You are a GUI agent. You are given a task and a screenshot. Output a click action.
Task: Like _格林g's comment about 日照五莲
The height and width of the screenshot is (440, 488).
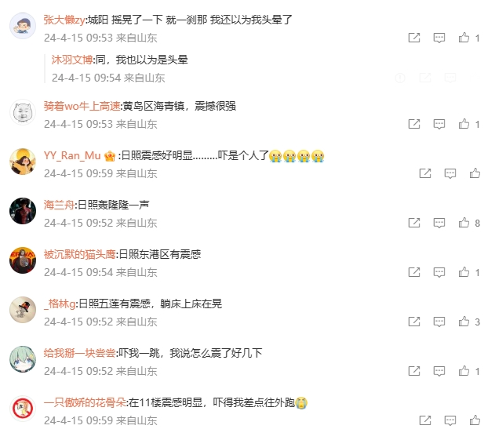tap(464, 322)
